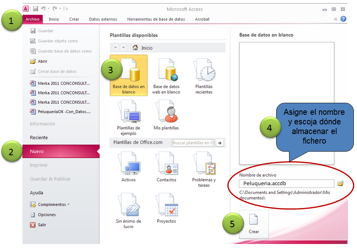Click the Crear button to create database
The height and width of the screenshot is (248, 357).
254,224
